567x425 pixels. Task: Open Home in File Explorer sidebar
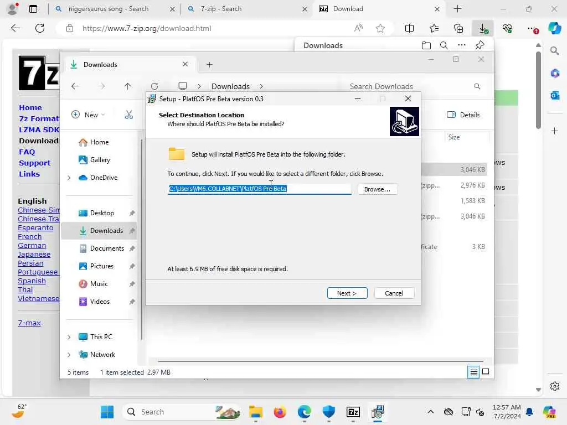tap(99, 142)
